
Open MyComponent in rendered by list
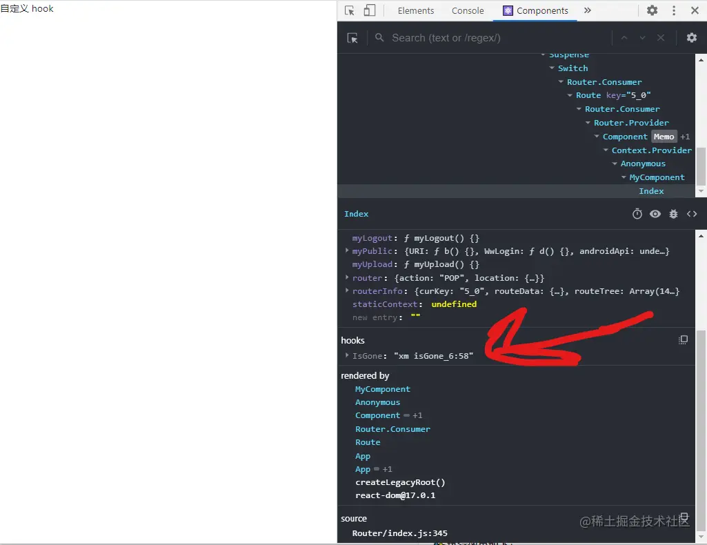[x=382, y=389]
